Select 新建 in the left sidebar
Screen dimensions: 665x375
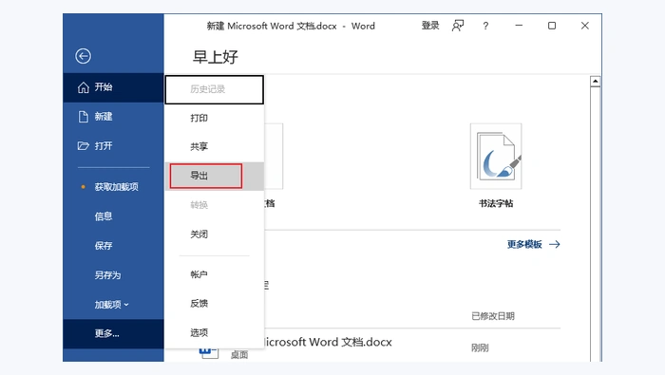113,117
